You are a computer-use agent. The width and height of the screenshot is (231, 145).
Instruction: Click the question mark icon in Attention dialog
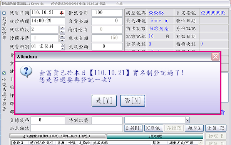tap(26, 72)
